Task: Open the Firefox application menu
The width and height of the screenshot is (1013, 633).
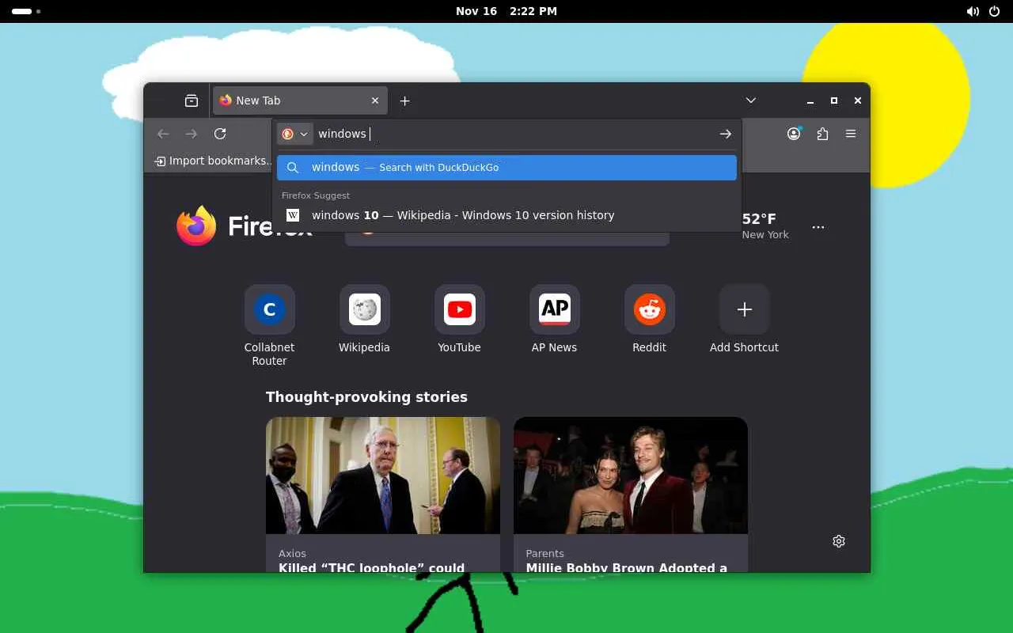Action: click(x=851, y=134)
